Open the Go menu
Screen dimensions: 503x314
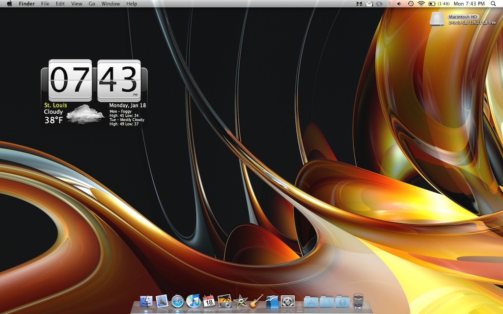pyautogui.click(x=92, y=4)
